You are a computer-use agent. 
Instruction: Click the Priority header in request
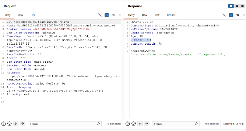18,94
